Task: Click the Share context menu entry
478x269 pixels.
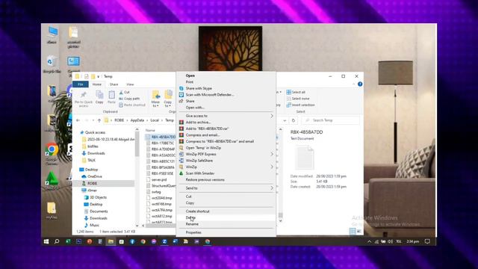Action: 190,101
